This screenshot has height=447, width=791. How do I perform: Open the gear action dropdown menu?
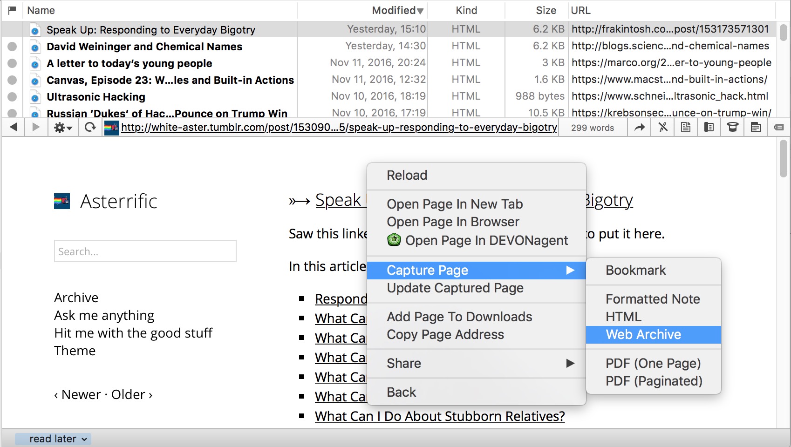[x=63, y=127]
